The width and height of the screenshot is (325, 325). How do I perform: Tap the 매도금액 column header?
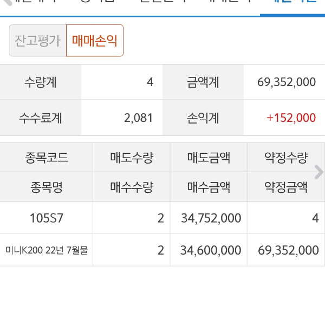209,158
